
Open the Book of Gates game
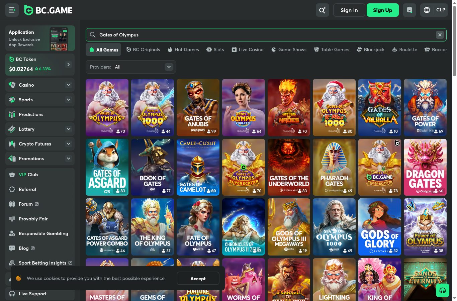click(153, 167)
